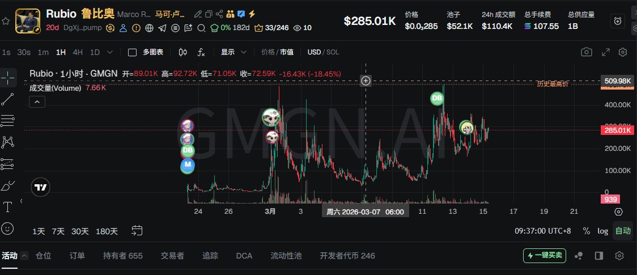The width and height of the screenshot is (637, 275).
Task: Copy the DgXj...pump contract address
Action: 83,28
